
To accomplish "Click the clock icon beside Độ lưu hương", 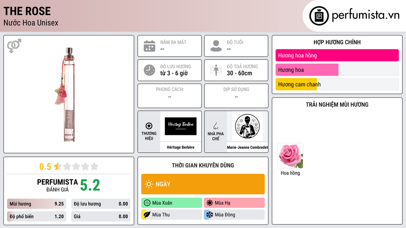I will (149, 70).
